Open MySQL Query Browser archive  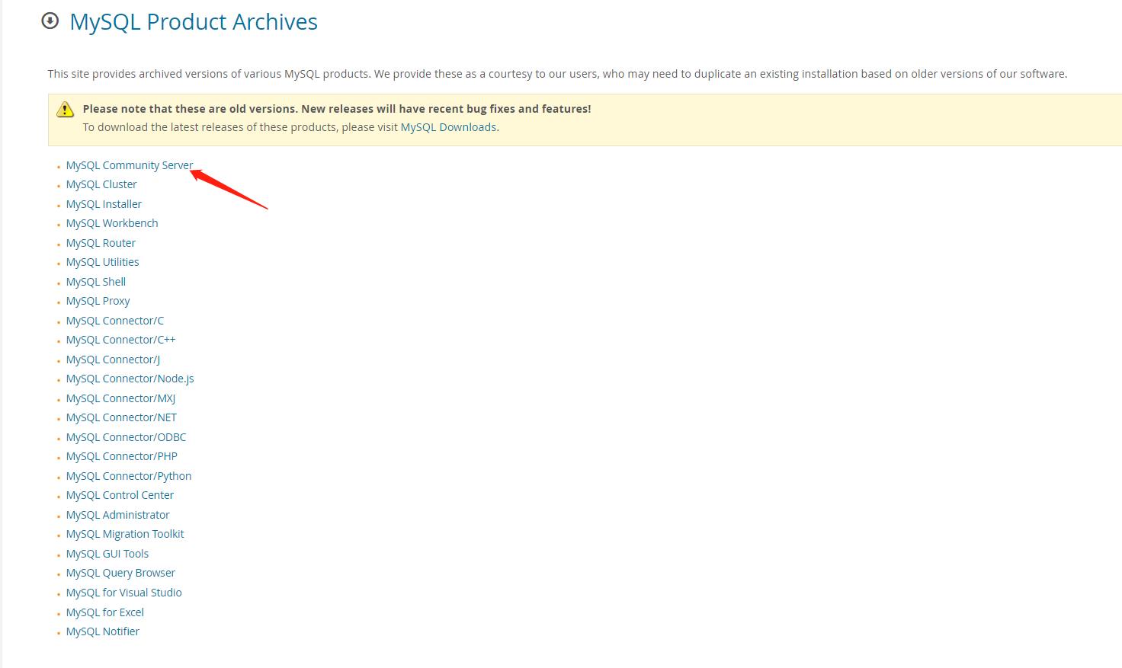[120, 573]
